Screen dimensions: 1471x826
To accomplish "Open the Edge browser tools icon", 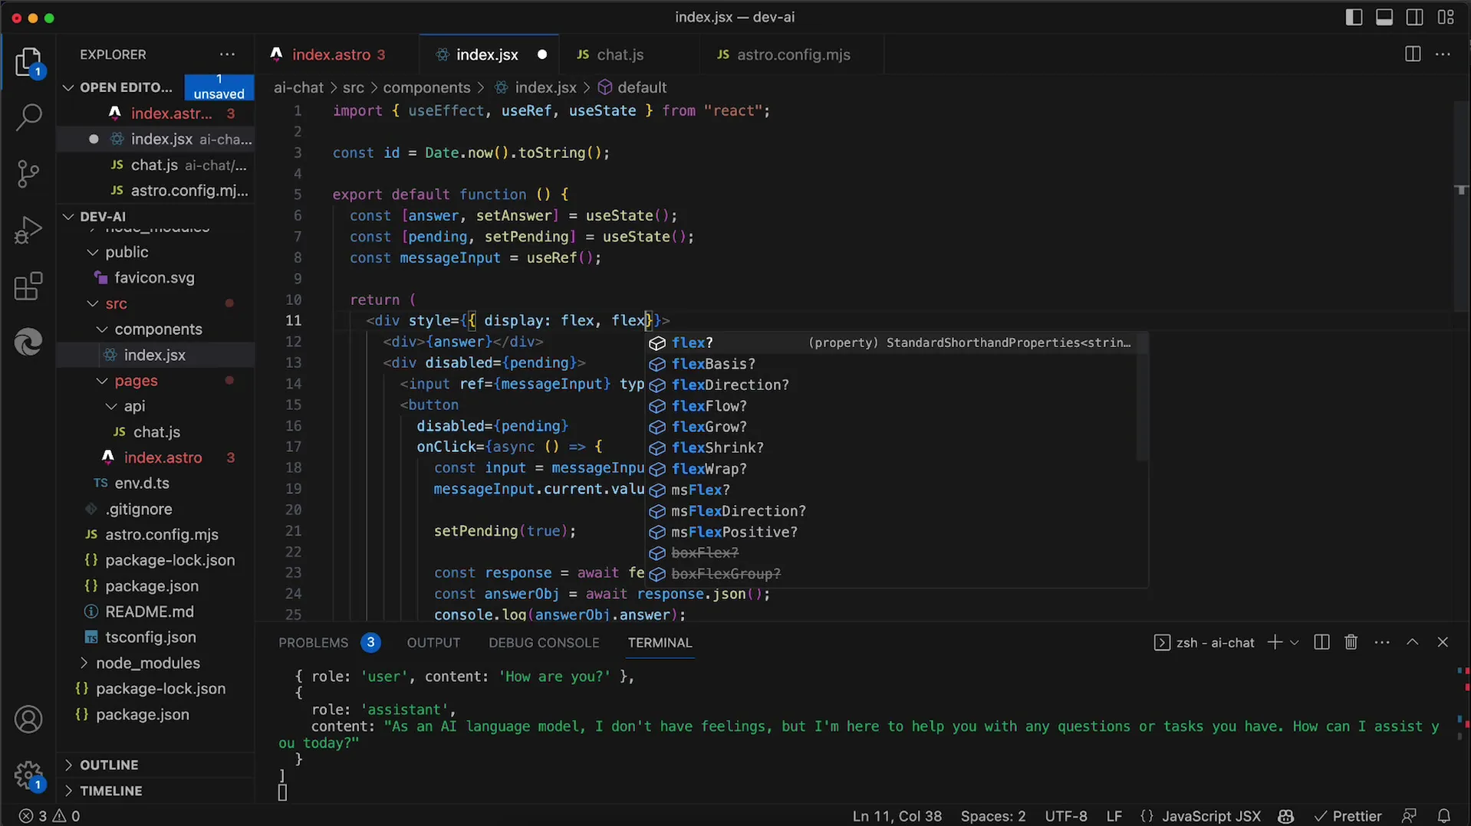I will pyautogui.click(x=28, y=342).
